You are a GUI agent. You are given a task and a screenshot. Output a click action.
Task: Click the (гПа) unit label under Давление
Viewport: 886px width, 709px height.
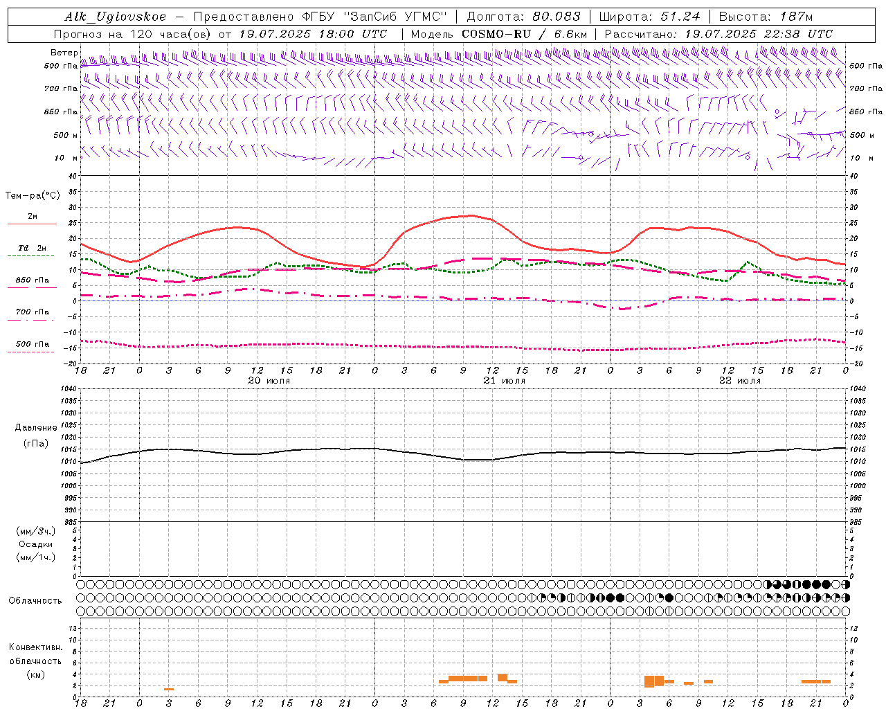click(x=36, y=443)
